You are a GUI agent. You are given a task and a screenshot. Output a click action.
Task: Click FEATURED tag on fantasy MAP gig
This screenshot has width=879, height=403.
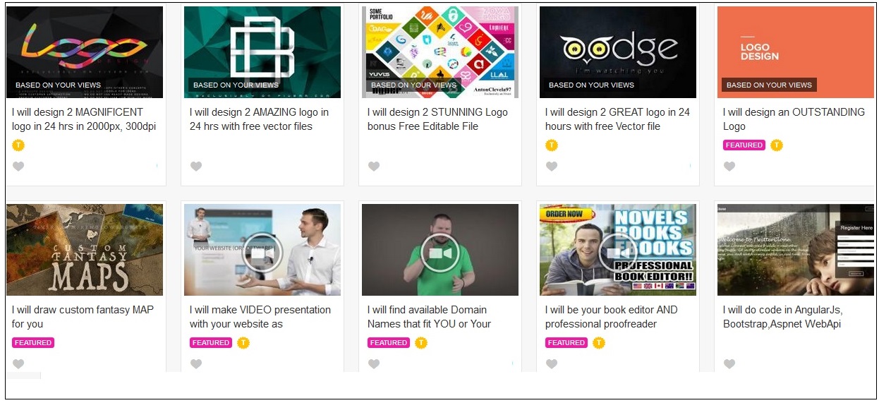tap(33, 343)
